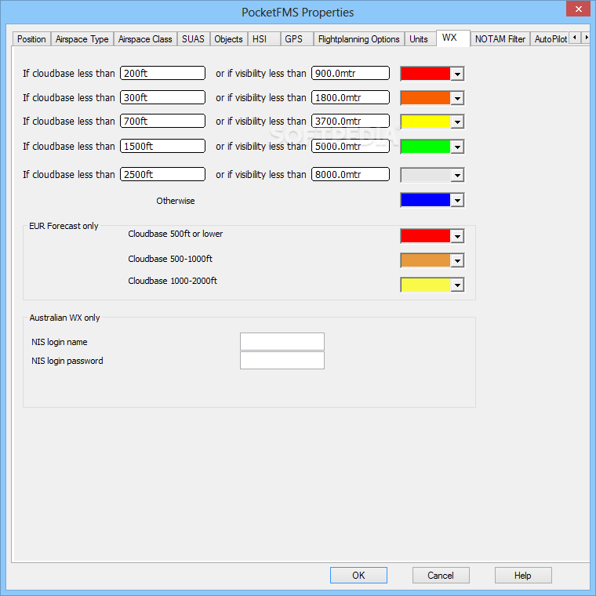Switch to the AutoPilot tab

pyautogui.click(x=550, y=39)
